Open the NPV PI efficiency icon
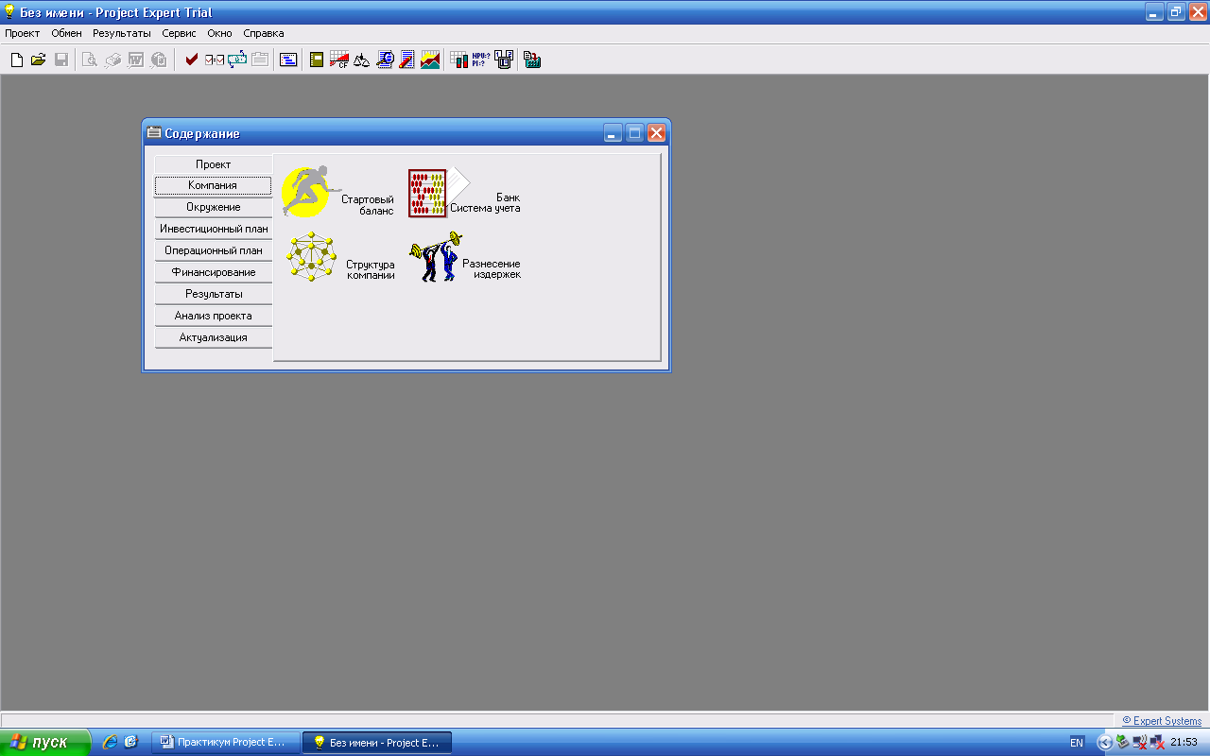This screenshot has height=756, width=1210. point(481,60)
